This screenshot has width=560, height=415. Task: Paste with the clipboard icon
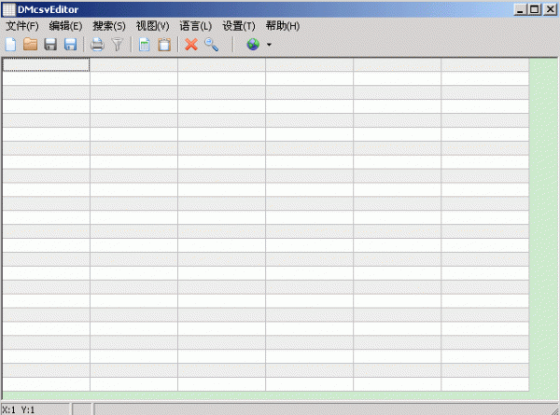click(x=164, y=45)
